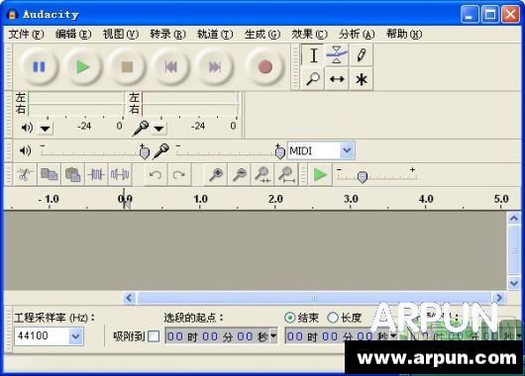Open the 文件(F) menu
Image resolution: width=525 pixels, height=376 pixels.
(x=26, y=34)
